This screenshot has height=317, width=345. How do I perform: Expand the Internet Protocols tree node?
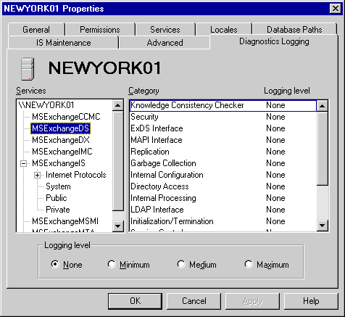pos(37,175)
